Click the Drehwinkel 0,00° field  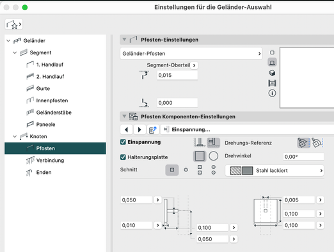303,157
